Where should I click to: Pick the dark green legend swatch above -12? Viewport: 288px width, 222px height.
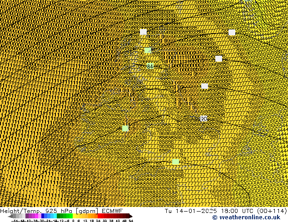click(59, 216)
